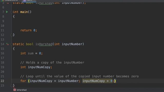Click the opening brace on line 8
Viewport: 164px width, 92px height.
point(14,16)
